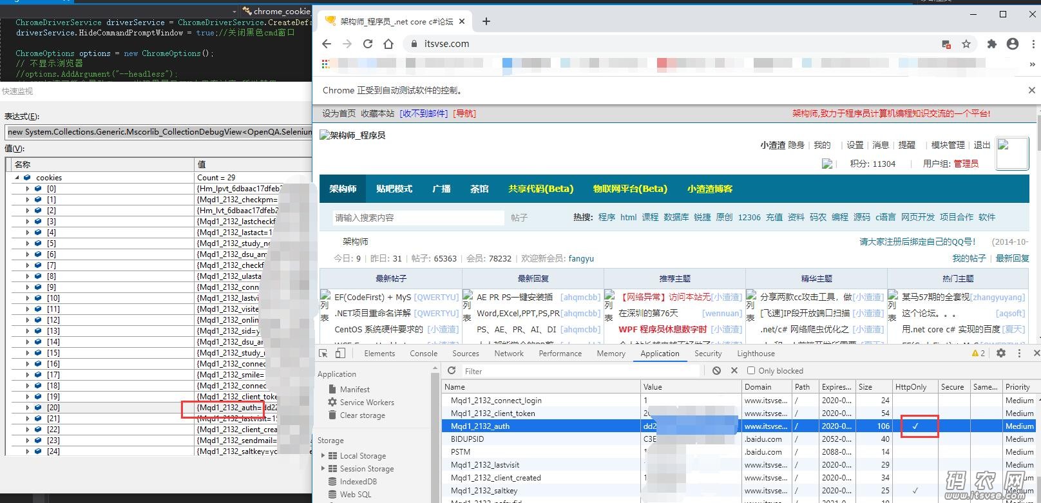Expand cookie item [5] in quick watch
Screen dimensions: 1041x503
tap(28, 243)
